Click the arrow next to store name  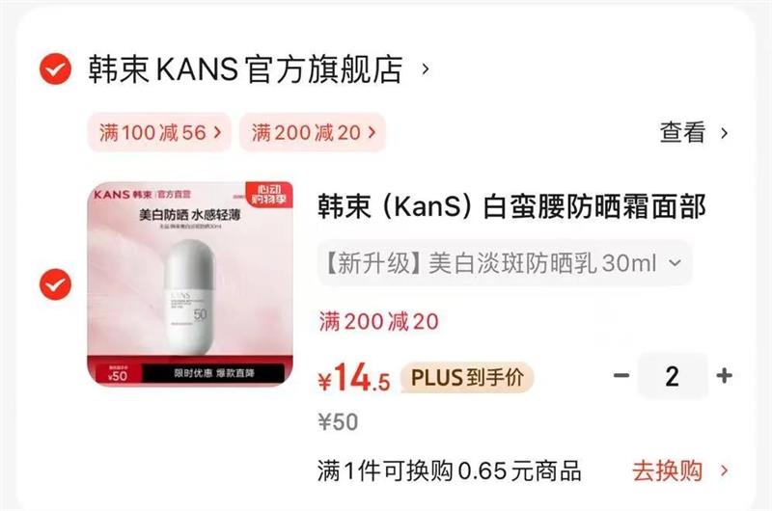pyautogui.click(x=426, y=68)
